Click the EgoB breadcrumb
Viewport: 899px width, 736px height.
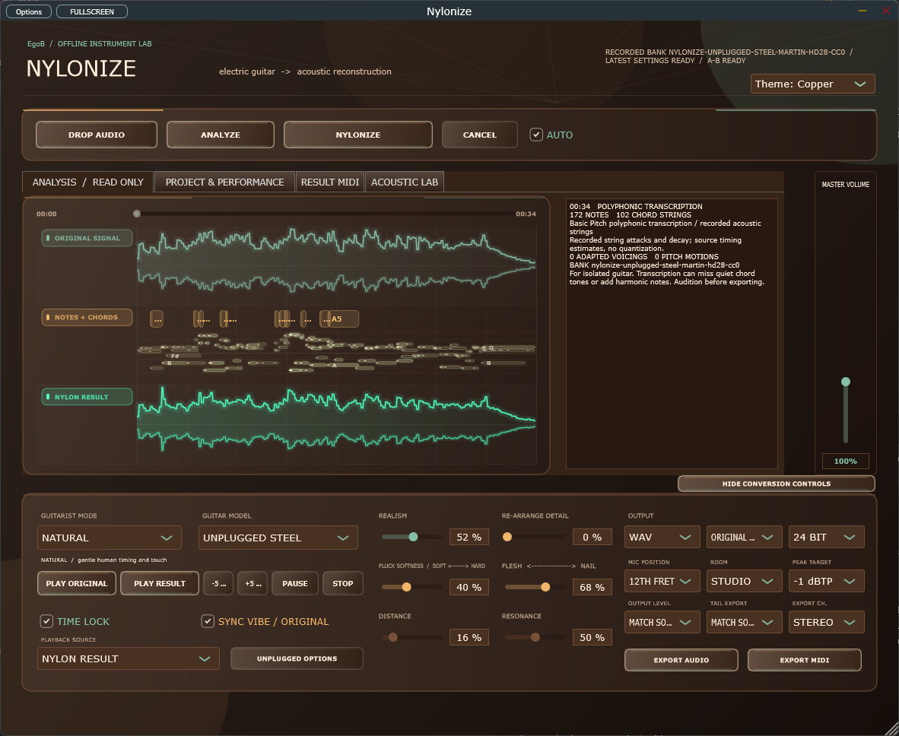[36, 43]
